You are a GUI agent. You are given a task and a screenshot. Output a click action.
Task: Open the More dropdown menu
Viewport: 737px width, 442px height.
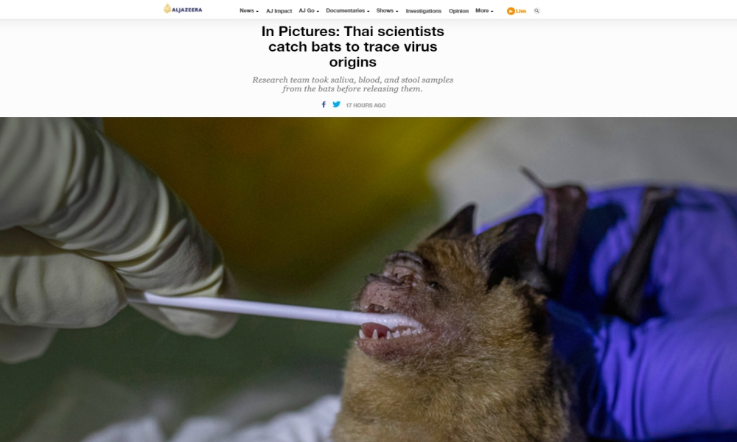[x=483, y=11]
